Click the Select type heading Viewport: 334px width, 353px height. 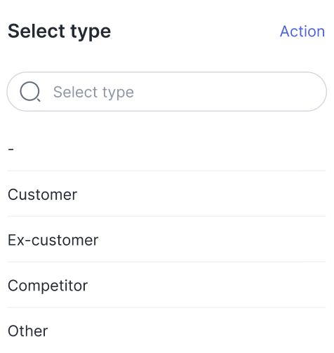click(59, 31)
